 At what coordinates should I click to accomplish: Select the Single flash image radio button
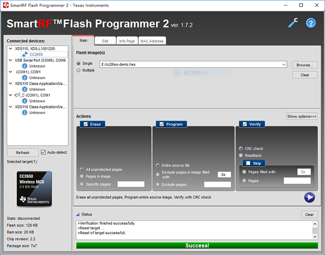(x=78, y=64)
